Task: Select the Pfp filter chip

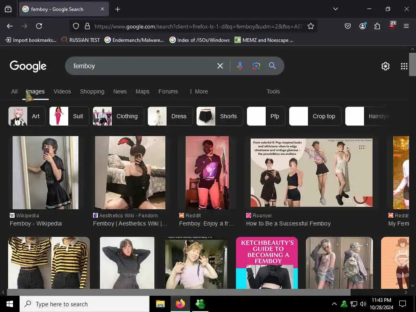Action: click(266, 116)
